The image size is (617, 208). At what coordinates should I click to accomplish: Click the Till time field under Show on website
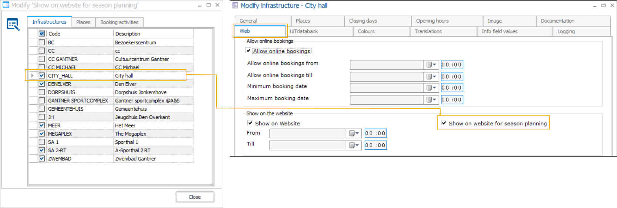coord(375,145)
